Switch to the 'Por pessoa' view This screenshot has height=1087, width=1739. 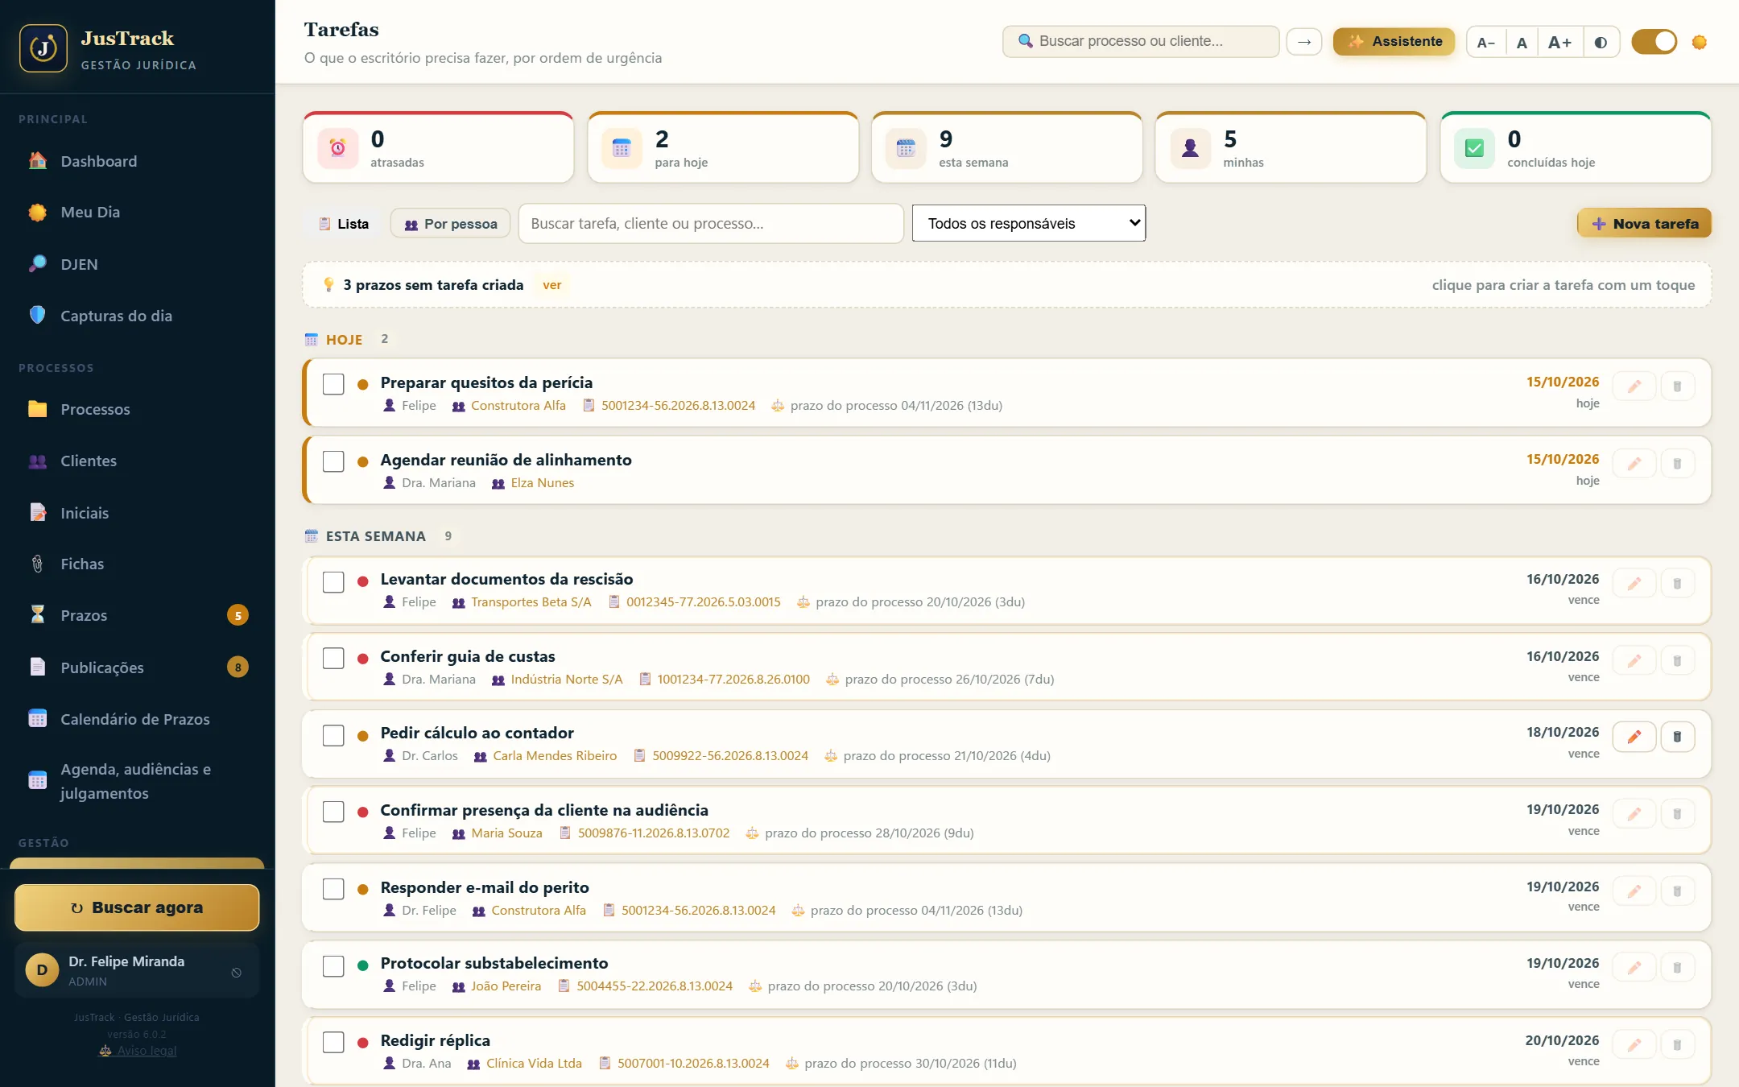pos(451,224)
